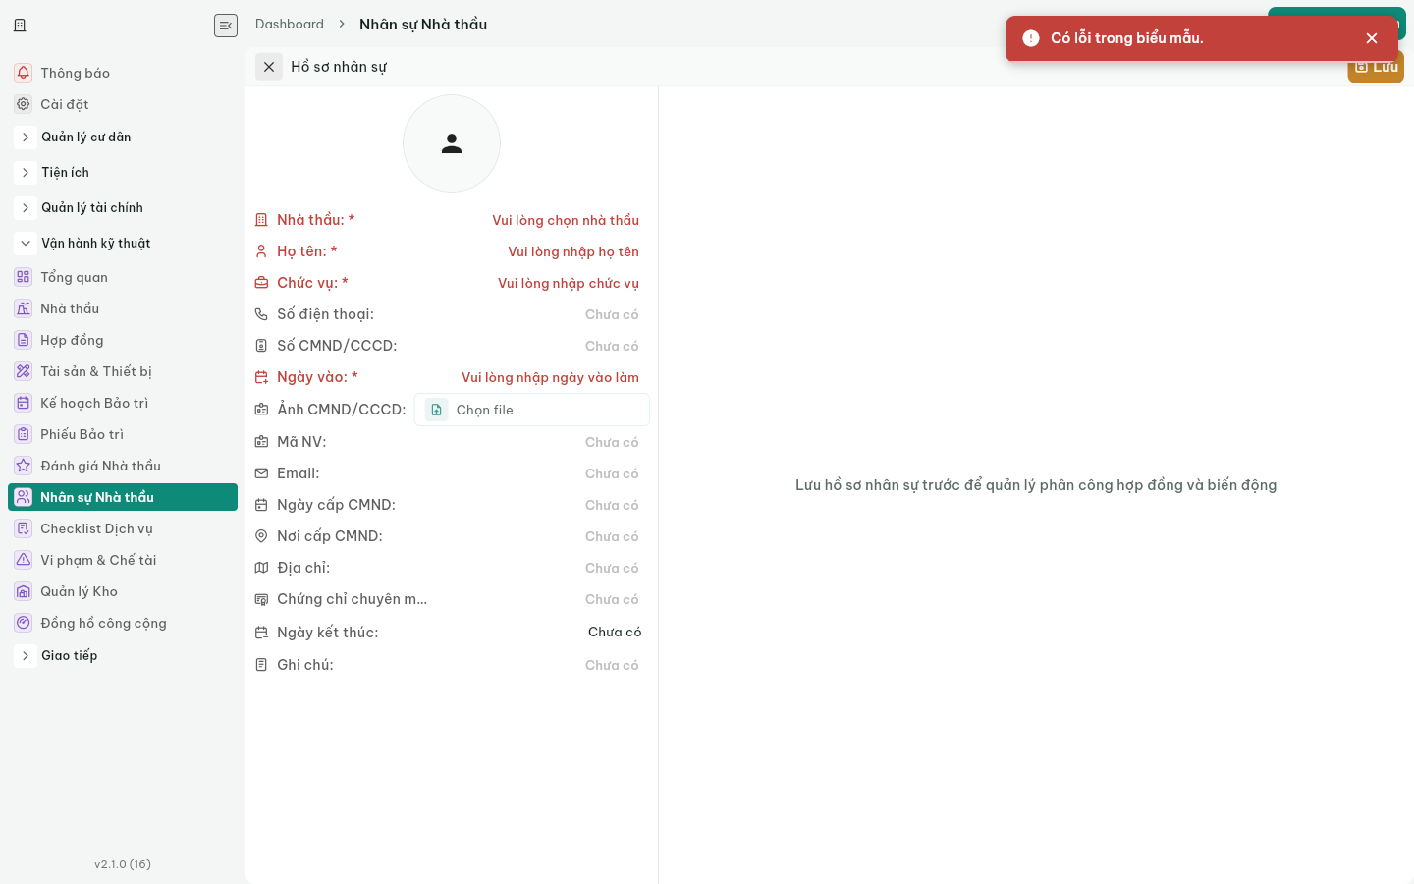Screen dimensions: 1414x884
Task: Click the Phiếu Bảo trì clipboard icon
Action: 24,434
